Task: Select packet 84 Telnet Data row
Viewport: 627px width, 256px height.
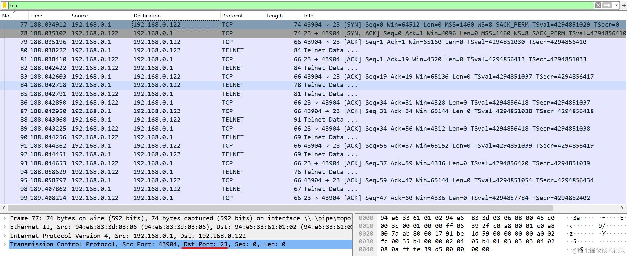Action: tap(313, 85)
